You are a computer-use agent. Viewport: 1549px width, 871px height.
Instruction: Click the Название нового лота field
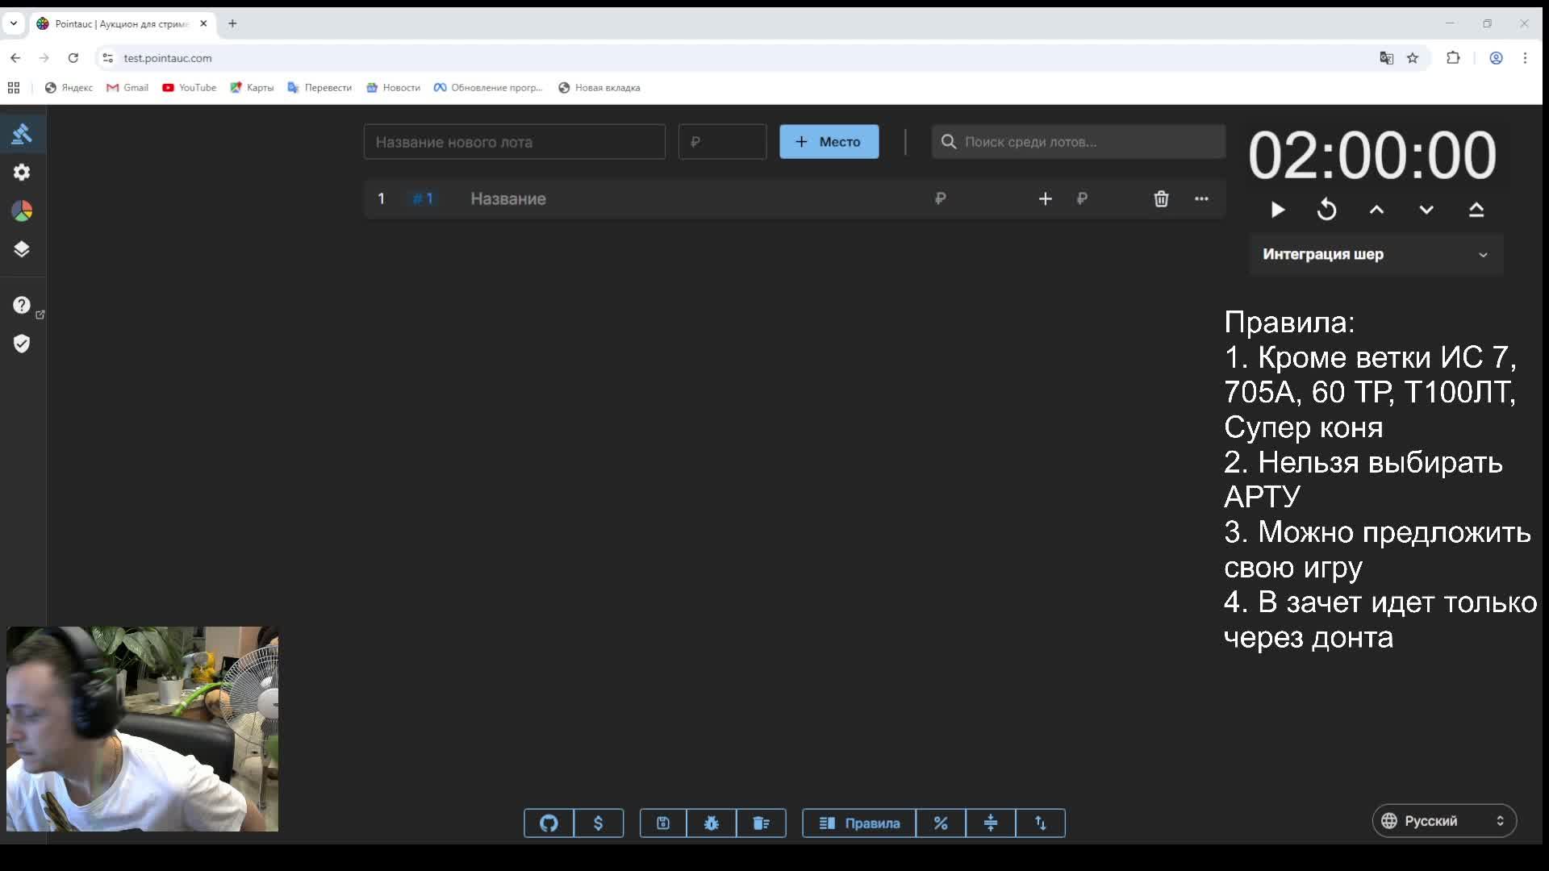point(514,142)
